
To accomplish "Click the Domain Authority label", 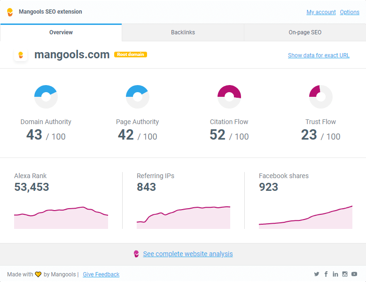I will pyautogui.click(x=46, y=122).
